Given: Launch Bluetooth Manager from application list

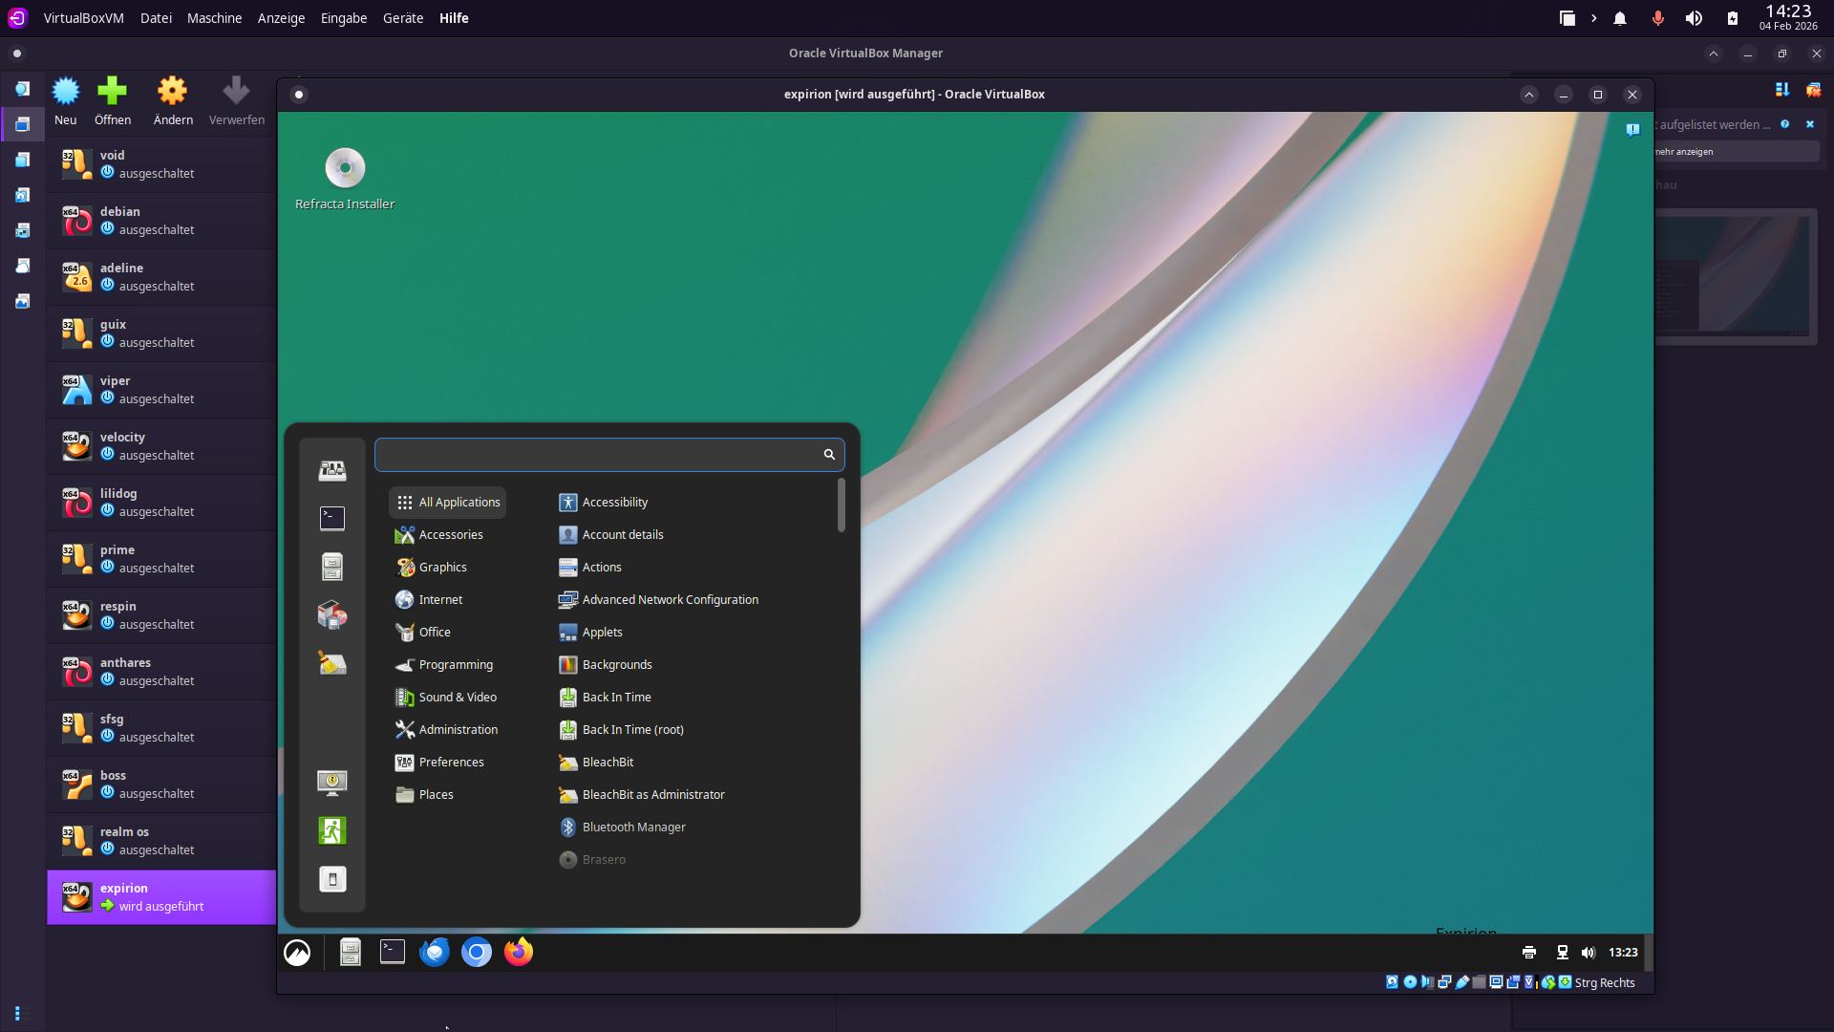Looking at the screenshot, I should coord(633,827).
